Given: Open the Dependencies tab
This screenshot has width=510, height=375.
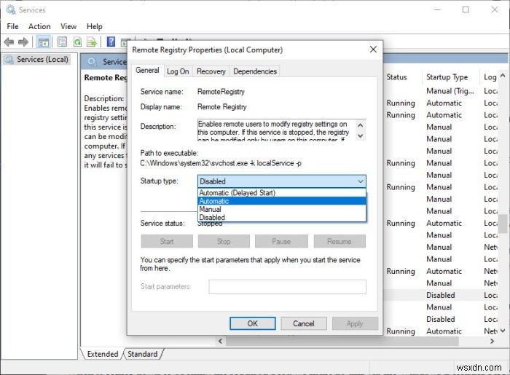Looking at the screenshot, I should click(x=255, y=71).
